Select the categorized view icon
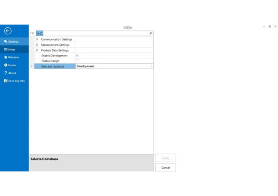The image size is (278, 196). [32, 34]
